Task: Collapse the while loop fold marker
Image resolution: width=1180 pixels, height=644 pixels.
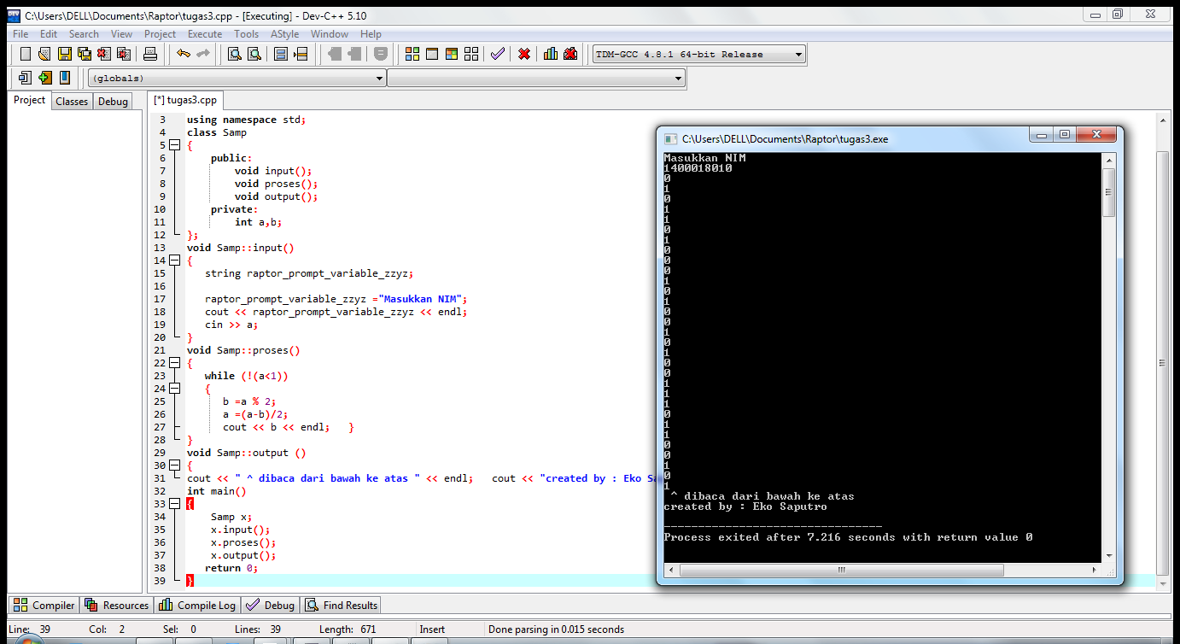Action: coord(174,389)
